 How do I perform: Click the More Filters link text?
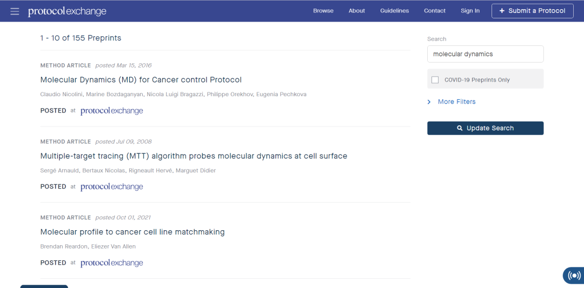coord(457,102)
